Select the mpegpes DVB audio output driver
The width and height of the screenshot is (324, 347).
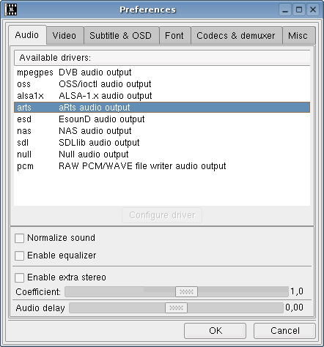(162, 72)
